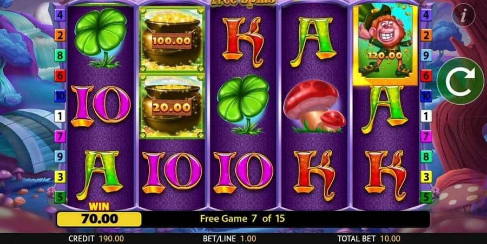
Task: Select payline 10 marker on the left
Action: pos(60,96)
